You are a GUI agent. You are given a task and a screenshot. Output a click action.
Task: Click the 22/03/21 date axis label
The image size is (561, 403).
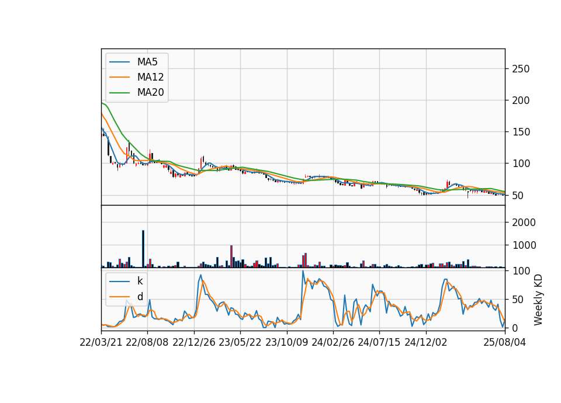coord(101,342)
